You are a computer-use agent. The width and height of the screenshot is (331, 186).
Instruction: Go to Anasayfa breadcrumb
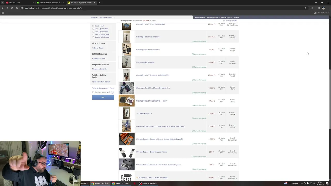(94, 17)
